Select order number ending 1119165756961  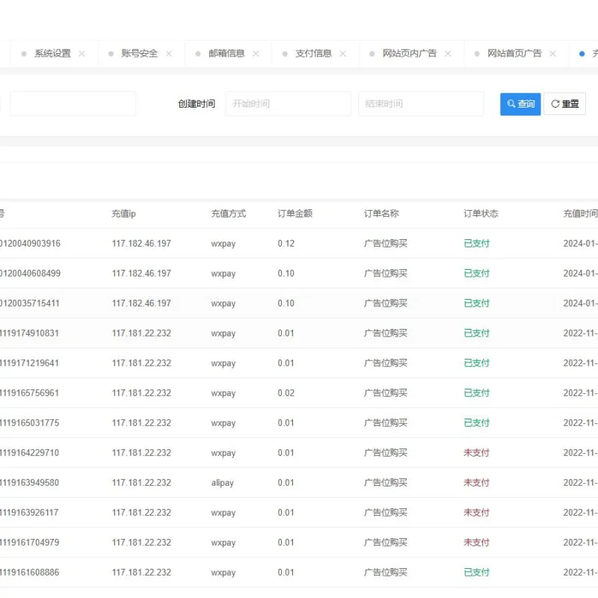point(29,393)
